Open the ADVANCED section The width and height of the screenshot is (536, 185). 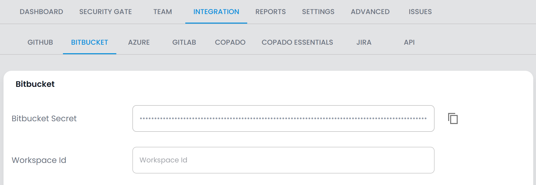pos(370,12)
